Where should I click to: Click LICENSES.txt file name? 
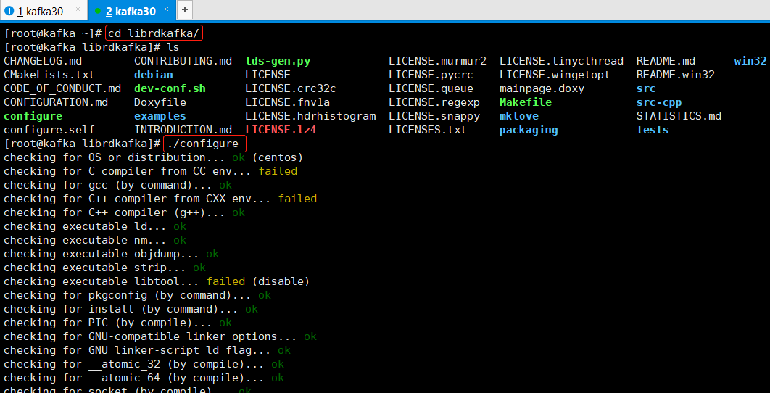[x=428, y=130]
